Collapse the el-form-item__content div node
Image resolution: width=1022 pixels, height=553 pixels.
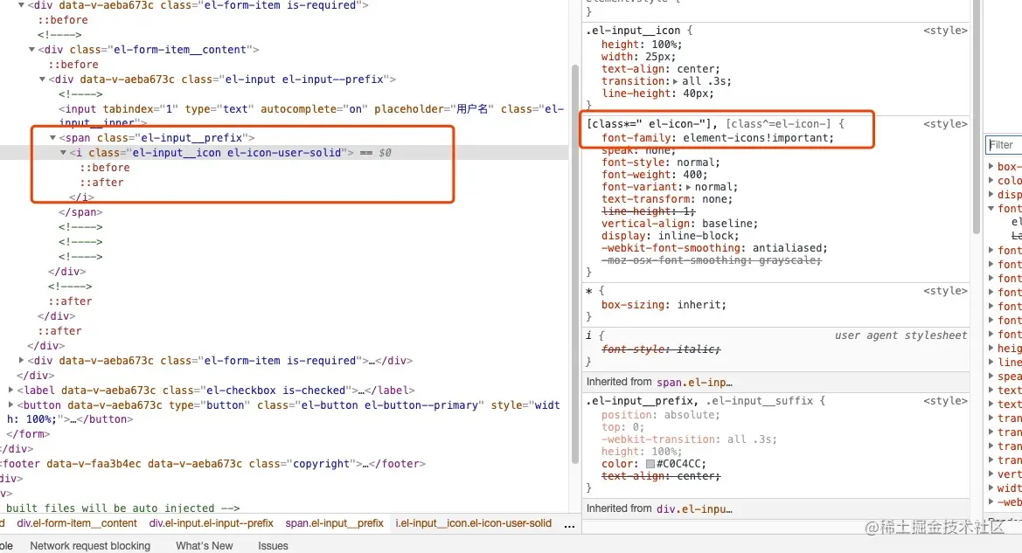point(31,50)
